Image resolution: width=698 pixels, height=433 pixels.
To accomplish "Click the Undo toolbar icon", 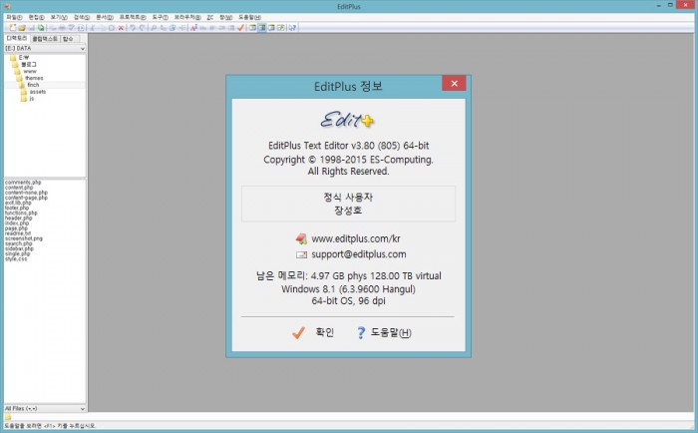I will (133, 28).
